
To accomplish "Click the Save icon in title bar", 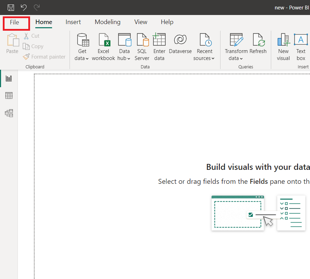I will pyautogui.click(x=11, y=7).
